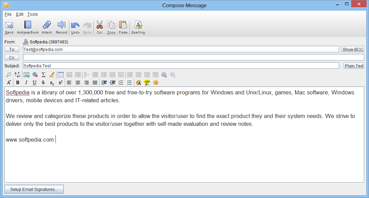This screenshot has height=198, width=369.
Task: Zoom in on the message text
Action: coord(164,75)
